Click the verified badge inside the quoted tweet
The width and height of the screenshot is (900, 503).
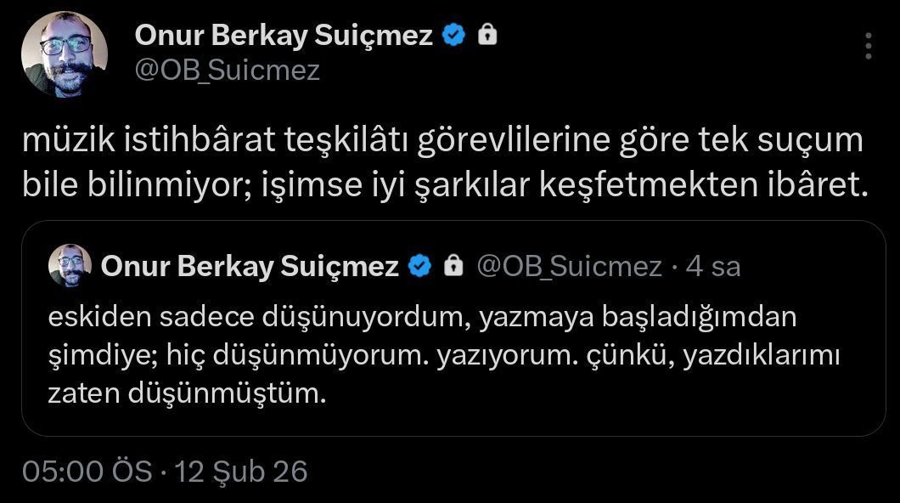pyautogui.click(x=420, y=267)
